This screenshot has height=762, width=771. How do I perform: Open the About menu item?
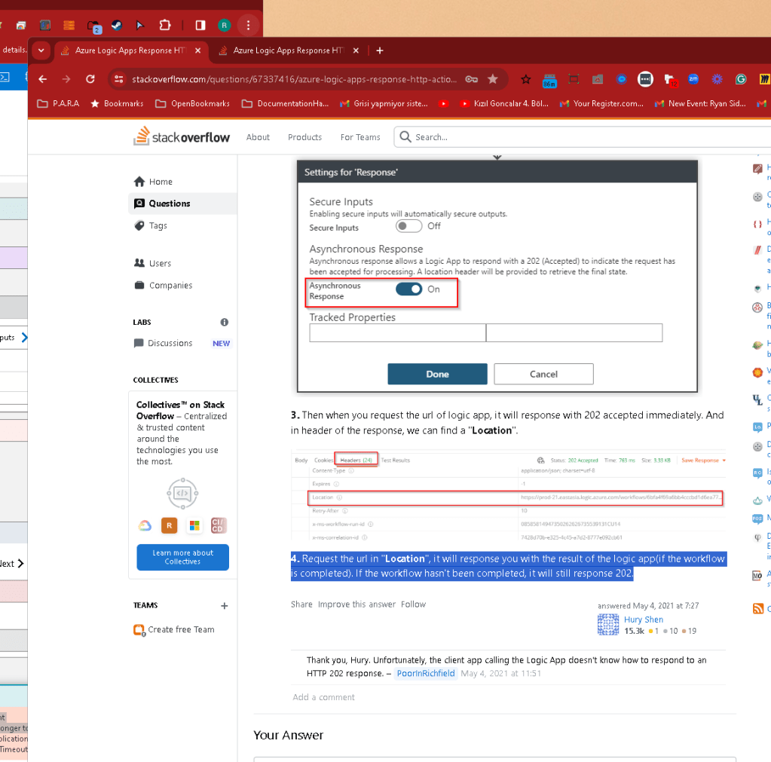(258, 137)
